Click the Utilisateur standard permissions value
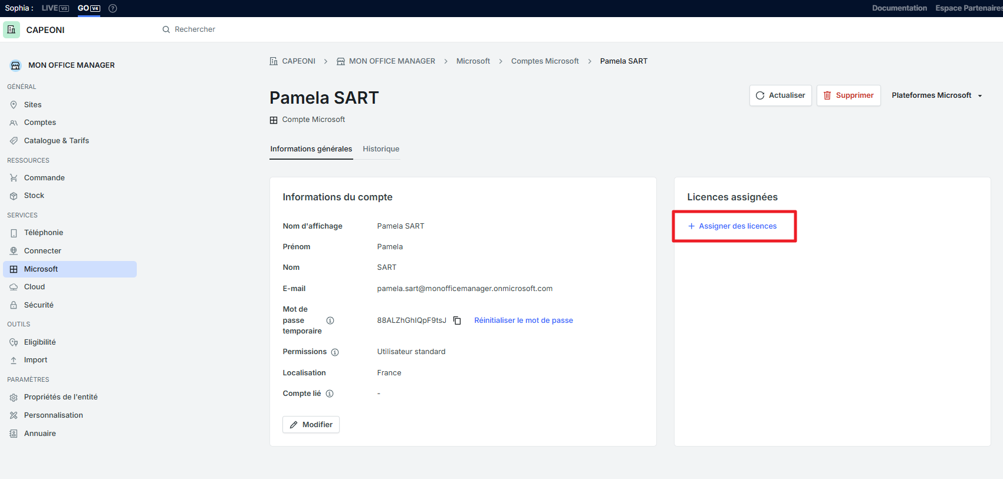The width and height of the screenshot is (1003, 479). tap(412, 352)
